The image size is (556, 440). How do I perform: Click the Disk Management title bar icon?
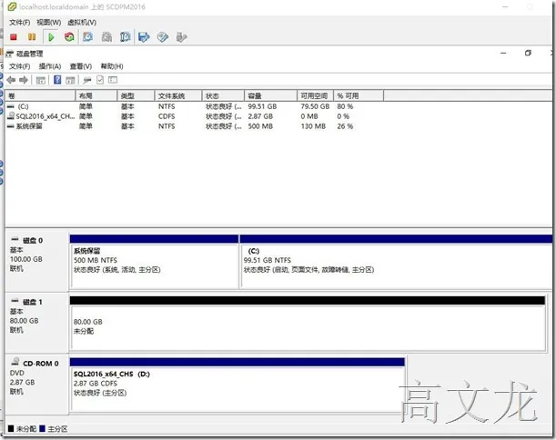(10, 54)
